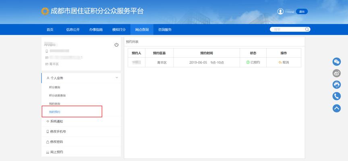The height and width of the screenshot is (161, 348).
Task: Click the user avatar icon in header
Action: (280, 12)
